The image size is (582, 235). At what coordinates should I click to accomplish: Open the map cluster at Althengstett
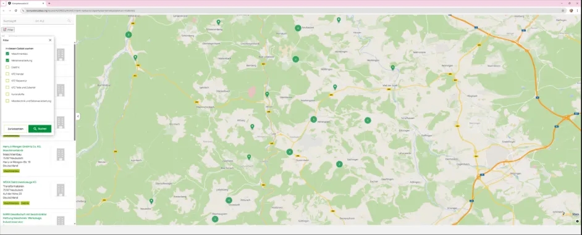[314, 120]
